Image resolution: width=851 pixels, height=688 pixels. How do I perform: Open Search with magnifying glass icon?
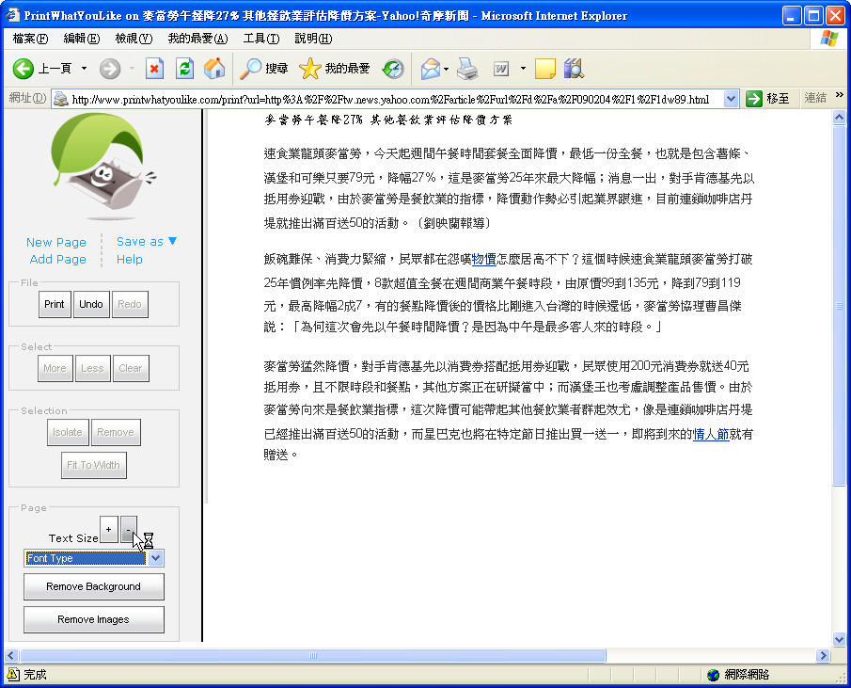point(251,69)
